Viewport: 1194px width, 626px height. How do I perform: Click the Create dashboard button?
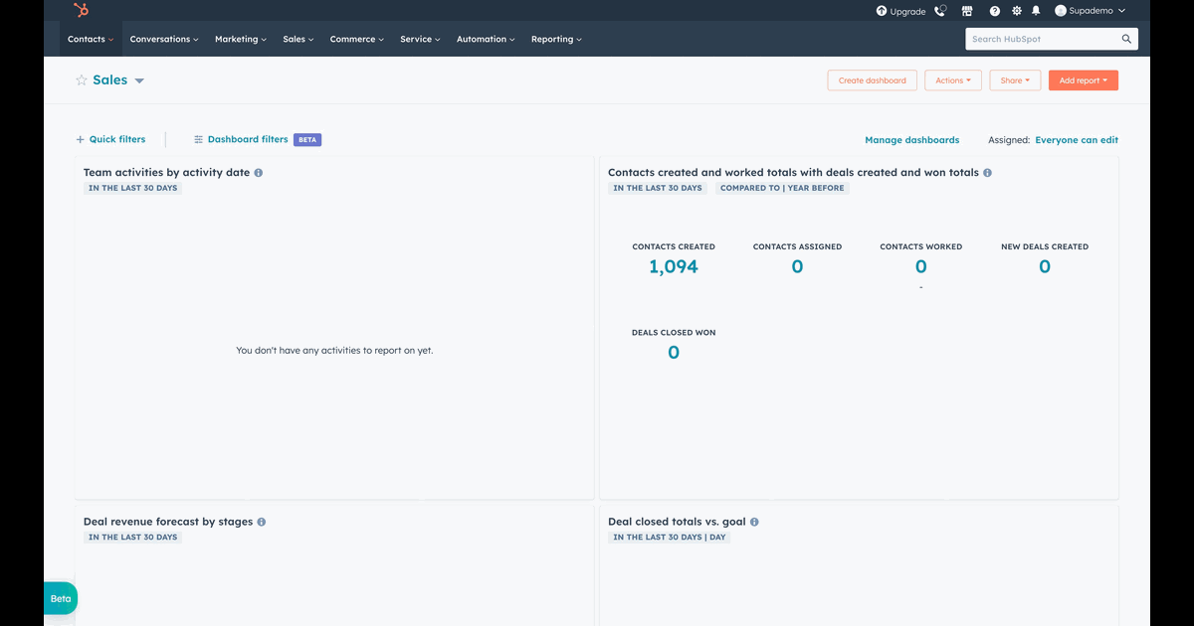coord(872,80)
